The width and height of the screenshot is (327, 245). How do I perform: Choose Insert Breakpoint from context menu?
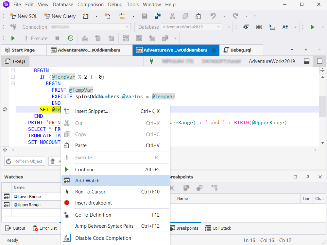coord(115,203)
